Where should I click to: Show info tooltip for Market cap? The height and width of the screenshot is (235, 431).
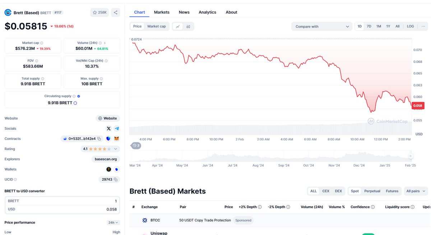42,43
